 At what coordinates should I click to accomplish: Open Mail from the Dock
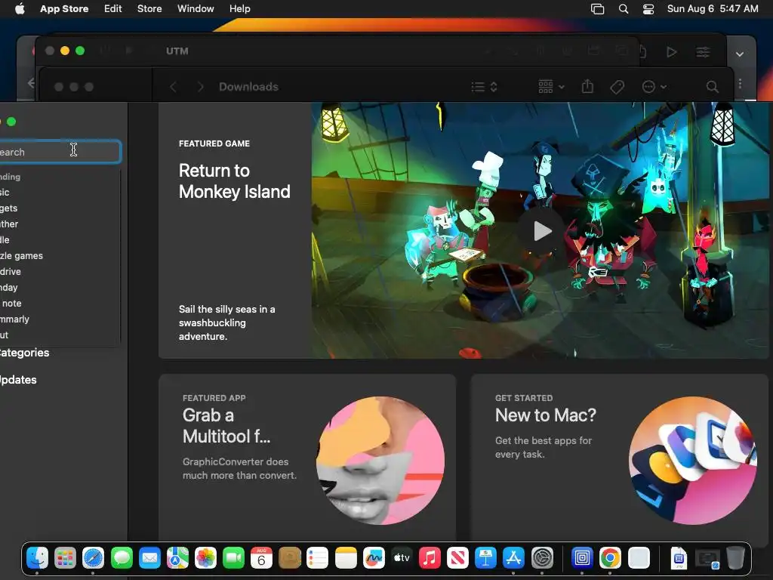tap(149, 558)
